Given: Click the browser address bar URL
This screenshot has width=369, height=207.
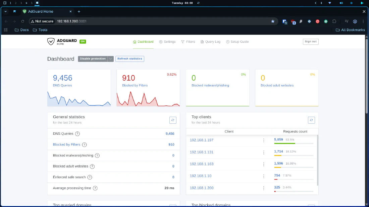Looking at the screenshot, I should point(71,21).
